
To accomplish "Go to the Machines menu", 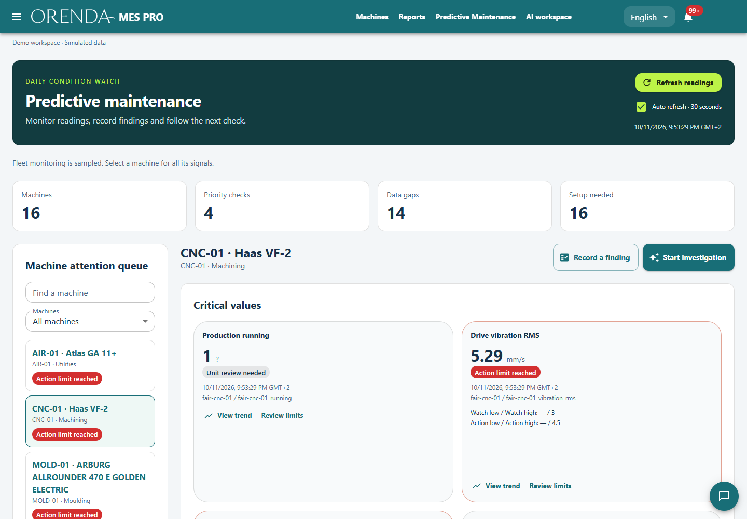I will (372, 17).
